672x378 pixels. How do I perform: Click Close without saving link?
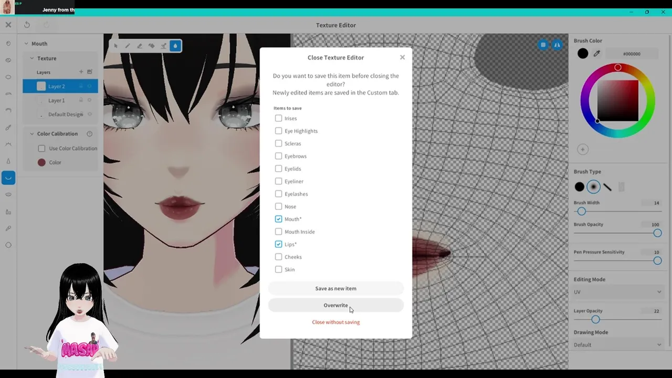click(335, 322)
